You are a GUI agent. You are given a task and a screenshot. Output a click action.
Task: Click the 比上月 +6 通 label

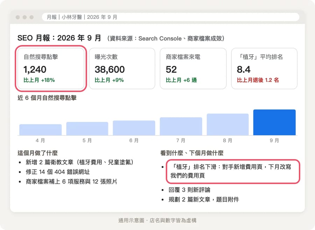[181, 80]
